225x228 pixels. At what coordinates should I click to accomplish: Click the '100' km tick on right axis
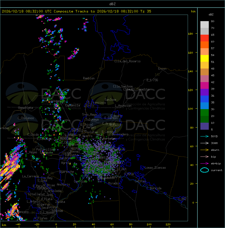pos(190,109)
